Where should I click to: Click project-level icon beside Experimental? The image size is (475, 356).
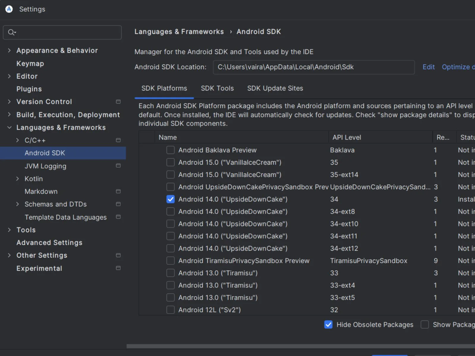(118, 268)
